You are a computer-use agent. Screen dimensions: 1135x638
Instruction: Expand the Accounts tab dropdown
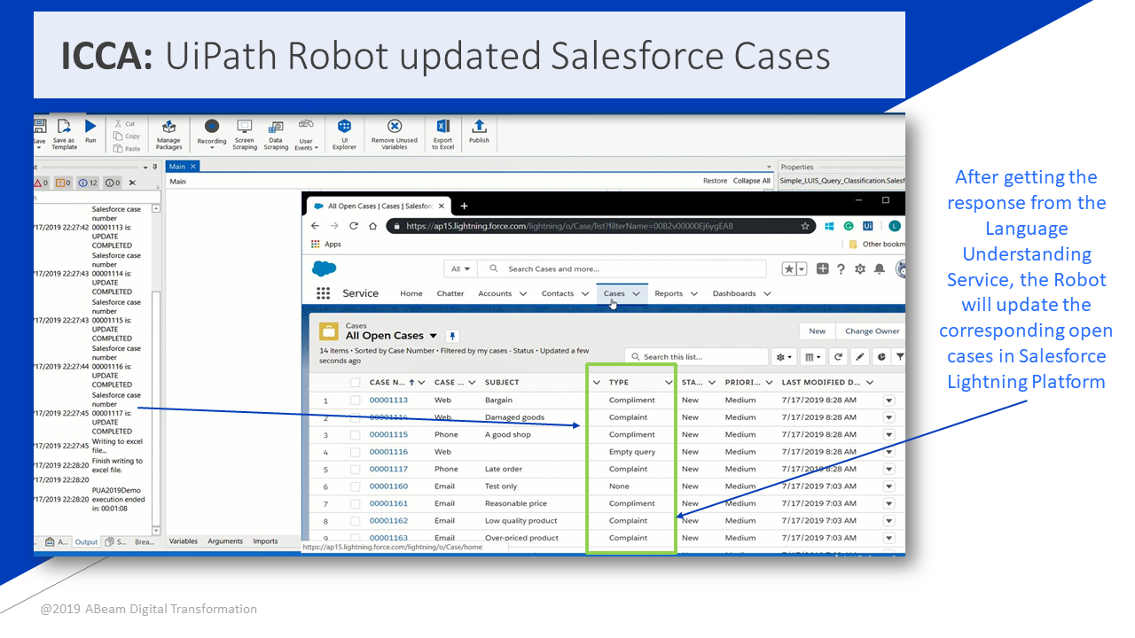(x=523, y=293)
